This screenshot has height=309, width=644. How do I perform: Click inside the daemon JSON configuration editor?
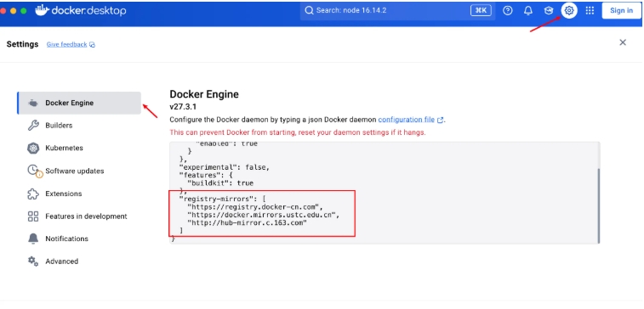tap(385, 193)
